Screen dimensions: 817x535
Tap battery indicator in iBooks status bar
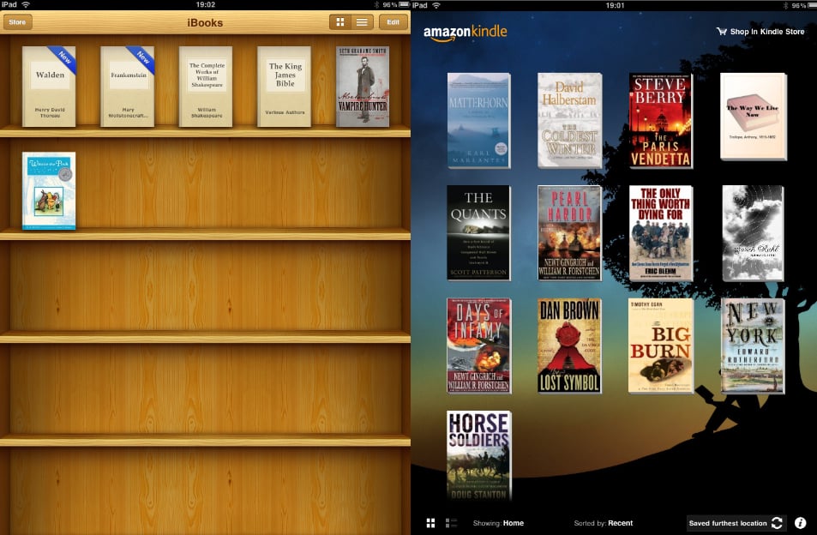(404, 4)
